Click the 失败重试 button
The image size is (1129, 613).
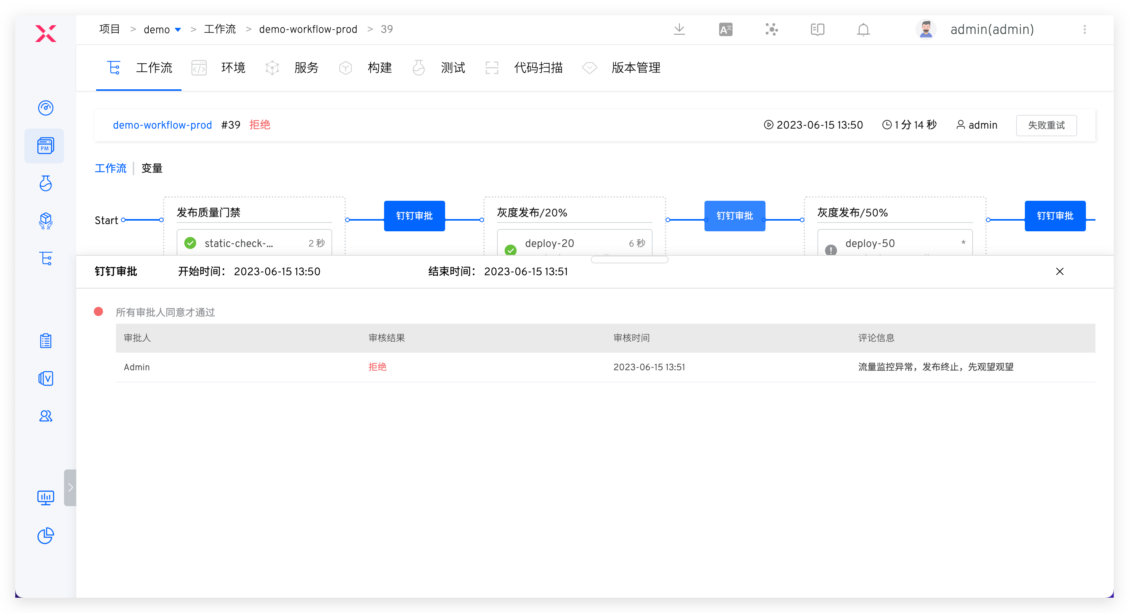(1046, 126)
